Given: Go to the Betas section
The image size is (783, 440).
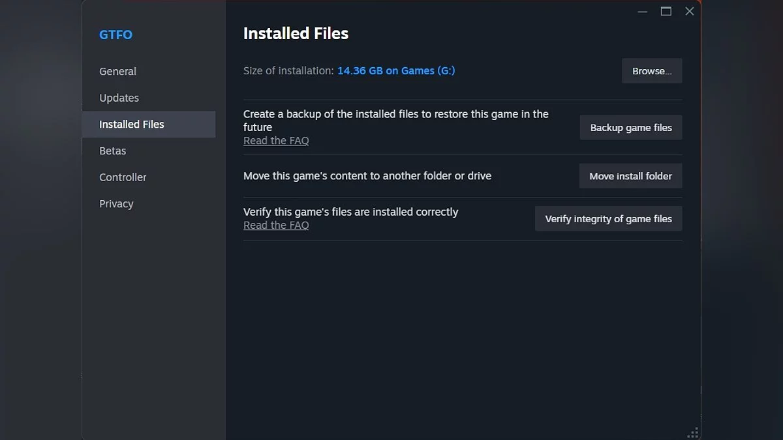Looking at the screenshot, I should [x=112, y=151].
